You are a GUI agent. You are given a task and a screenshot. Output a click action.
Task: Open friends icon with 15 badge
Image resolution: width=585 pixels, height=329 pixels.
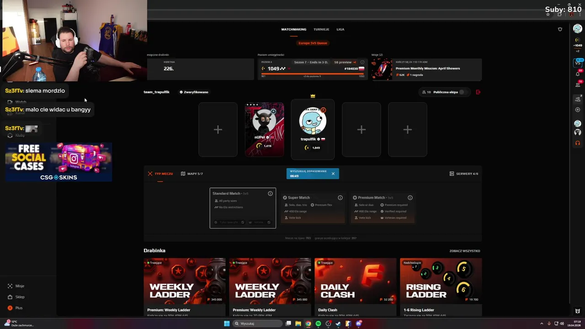578,85
